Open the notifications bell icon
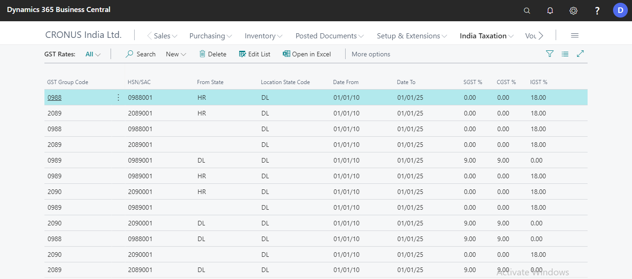Viewport: 632px width, 279px height. tap(550, 10)
